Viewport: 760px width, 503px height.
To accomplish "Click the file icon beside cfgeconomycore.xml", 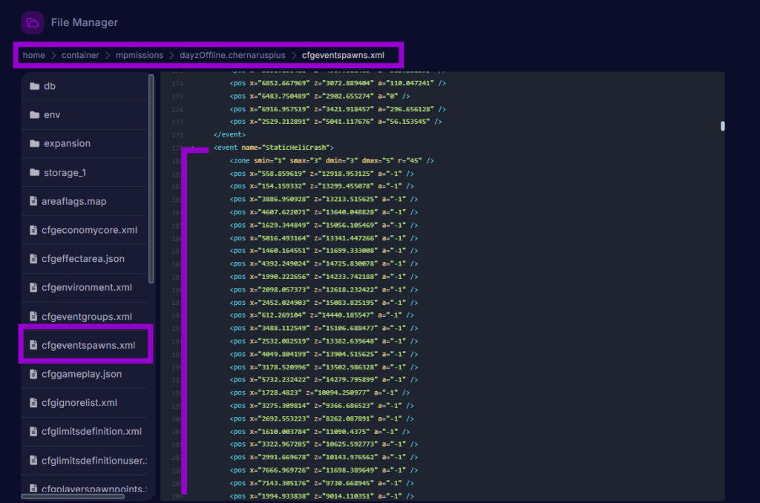I will (33, 230).
